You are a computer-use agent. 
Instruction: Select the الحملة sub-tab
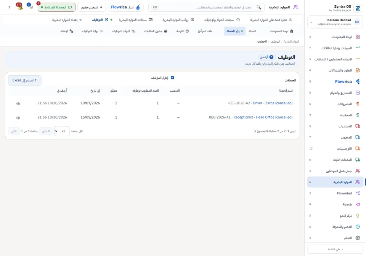(x=234, y=31)
